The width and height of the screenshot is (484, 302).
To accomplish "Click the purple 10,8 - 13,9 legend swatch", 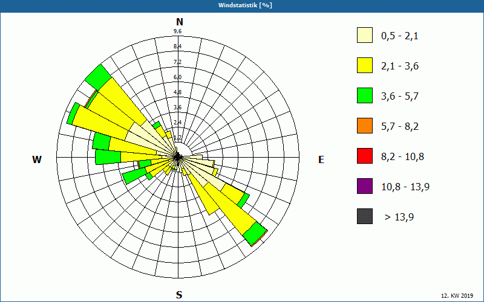I will point(365,186).
